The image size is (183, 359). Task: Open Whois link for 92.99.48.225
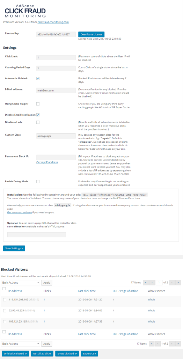point(151,311)
